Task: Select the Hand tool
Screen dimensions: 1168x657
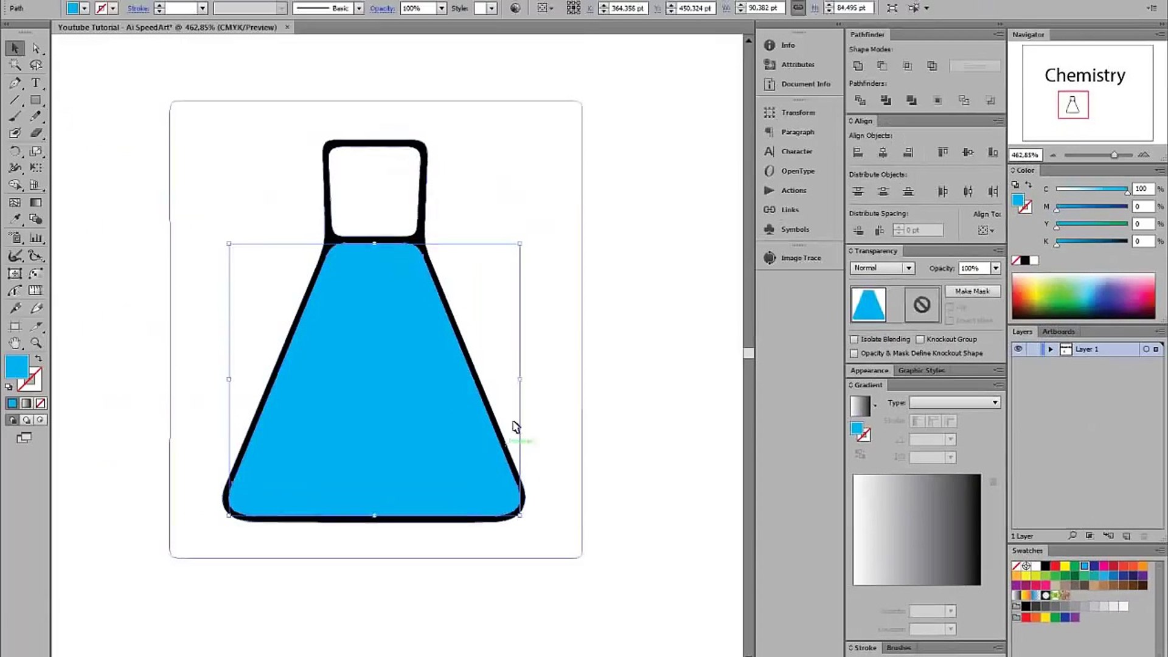Action: point(15,343)
